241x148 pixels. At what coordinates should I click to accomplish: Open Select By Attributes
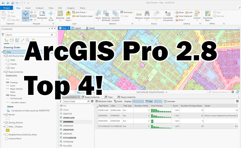click(x=106, y=16)
